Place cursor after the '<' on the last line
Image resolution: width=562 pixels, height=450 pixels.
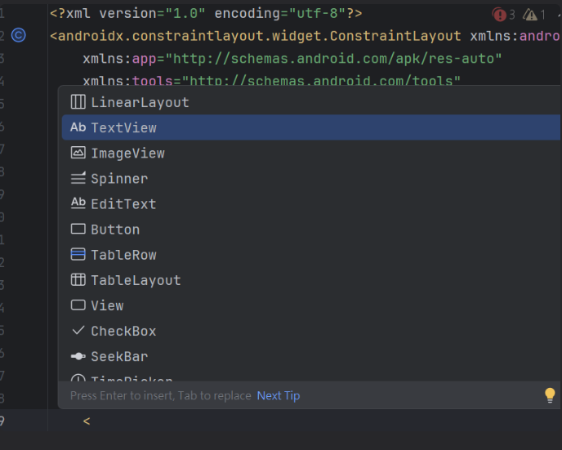point(91,421)
